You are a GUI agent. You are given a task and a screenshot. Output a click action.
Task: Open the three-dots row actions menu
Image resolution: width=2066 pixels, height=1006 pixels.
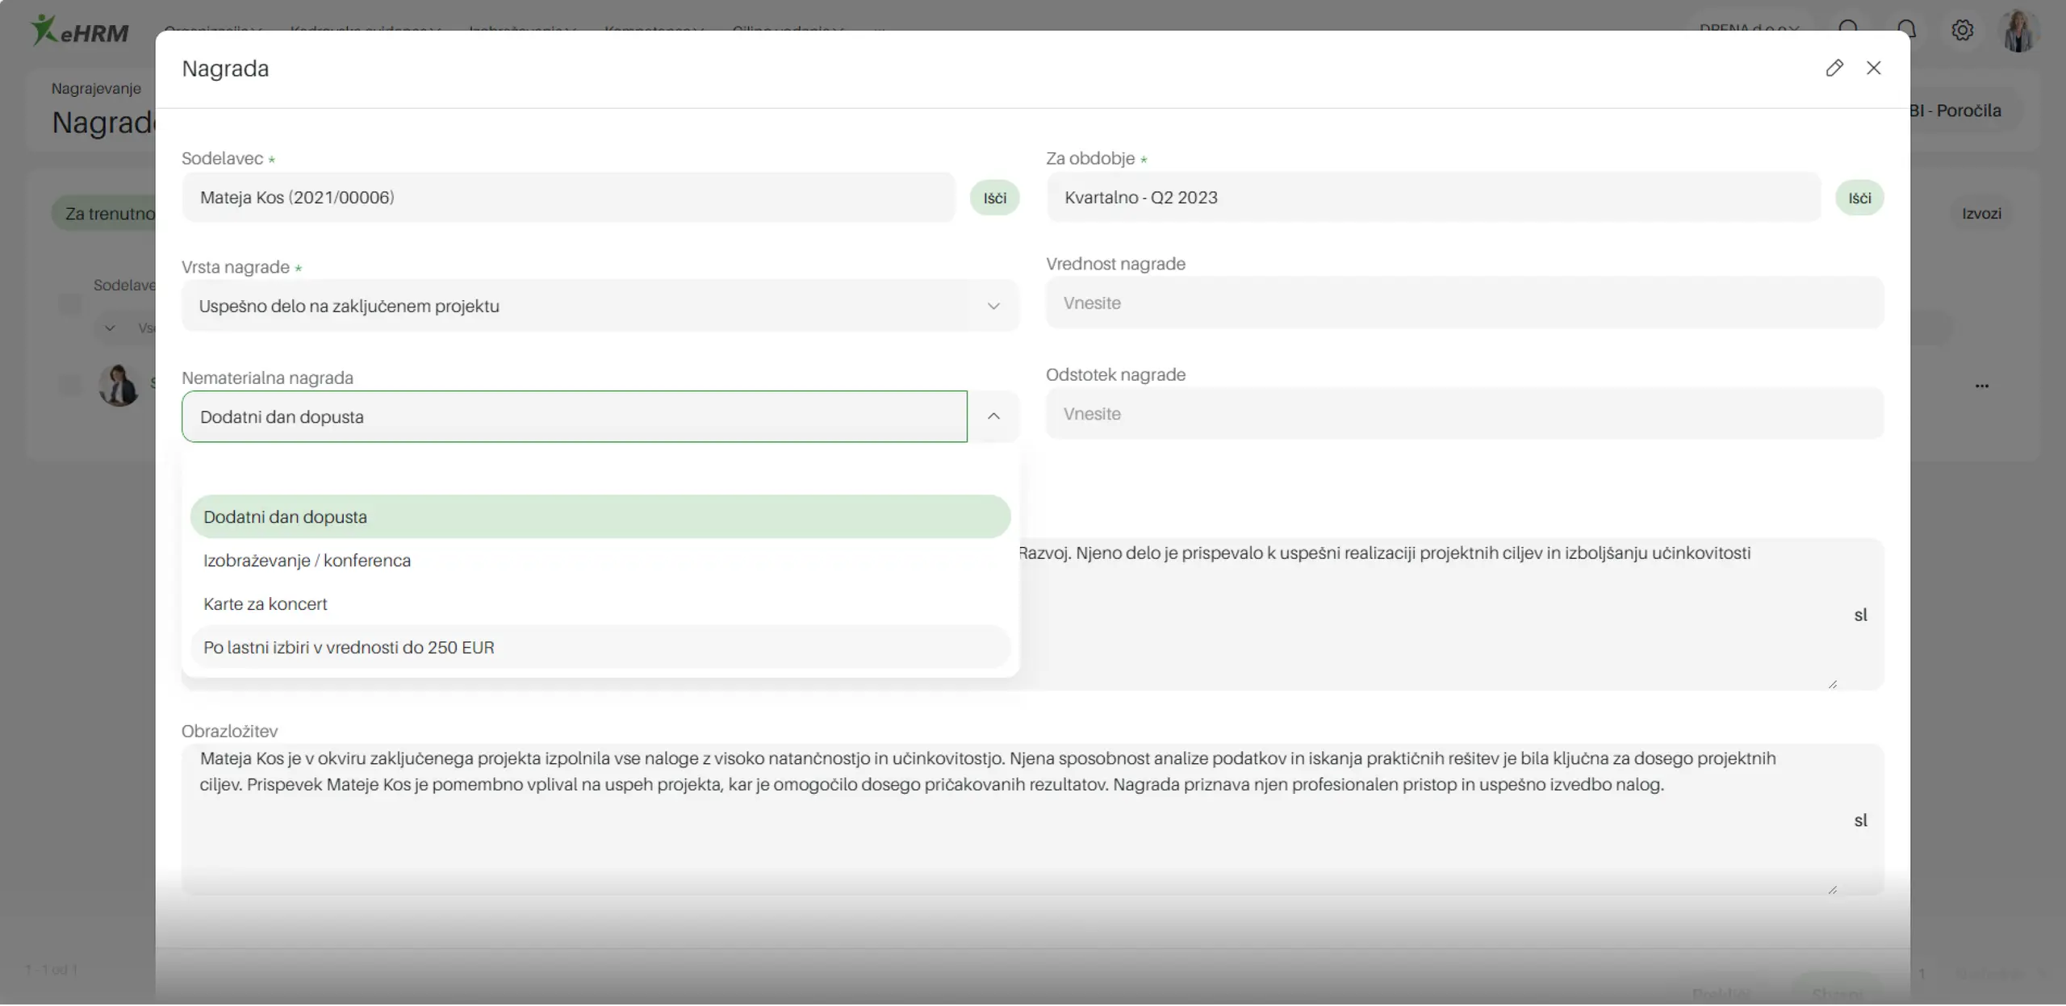[x=1981, y=386]
